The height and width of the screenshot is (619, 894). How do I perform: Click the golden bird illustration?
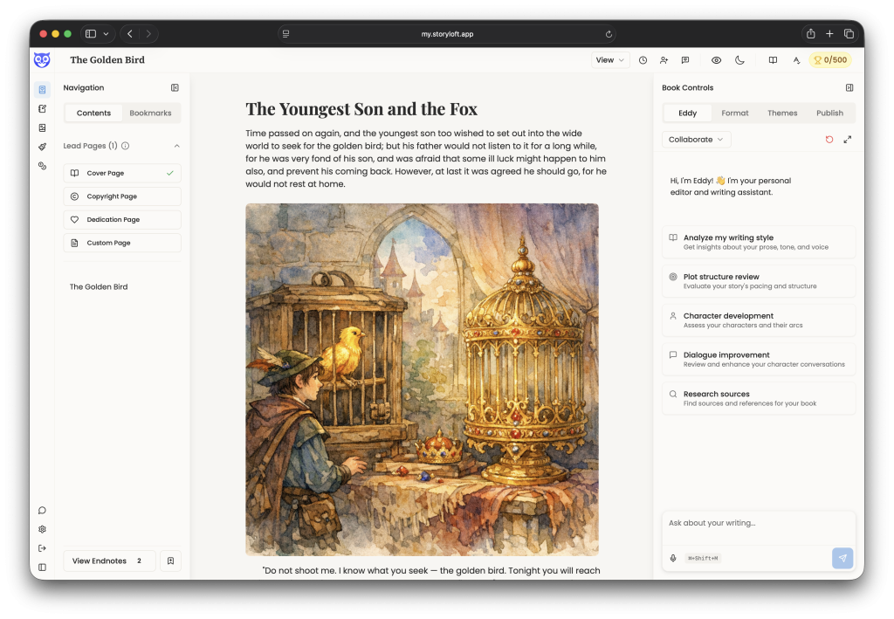(x=422, y=380)
